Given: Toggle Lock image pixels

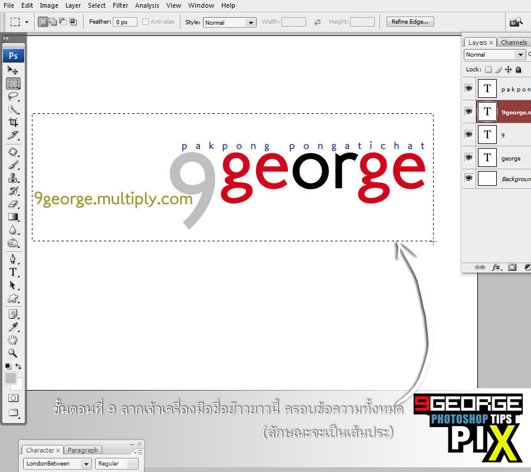Looking at the screenshot, I should click(499, 70).
